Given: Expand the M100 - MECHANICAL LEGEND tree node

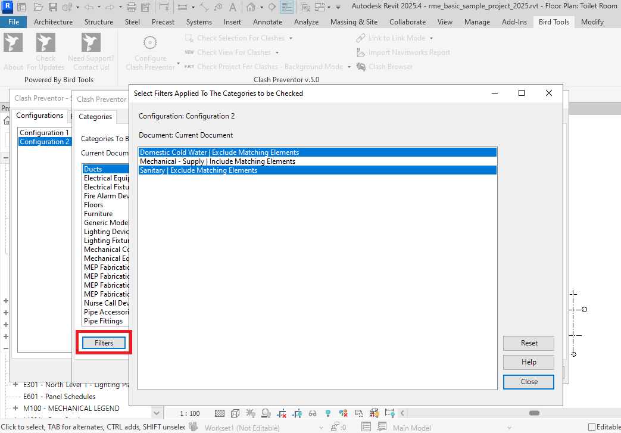Looking at the screenshot, I should 15,408.
